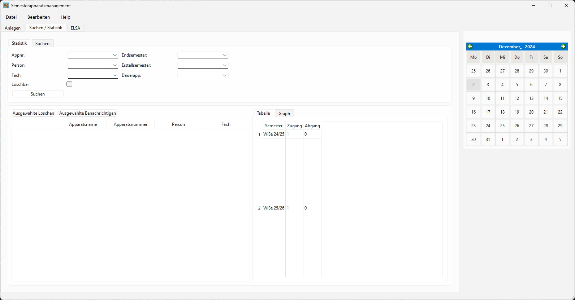
Task: Select the WiSe 25/26 table row
Action: pos(273,208)
